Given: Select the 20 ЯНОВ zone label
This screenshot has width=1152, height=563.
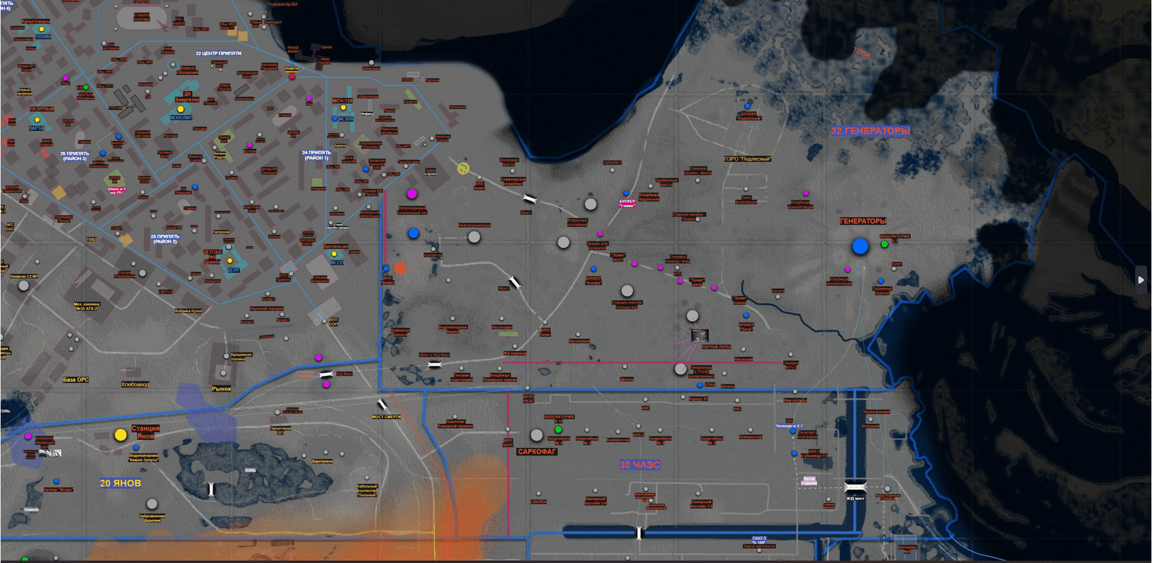Looking at the screenshot, I should pyautogui.click(x=120, y=483).
